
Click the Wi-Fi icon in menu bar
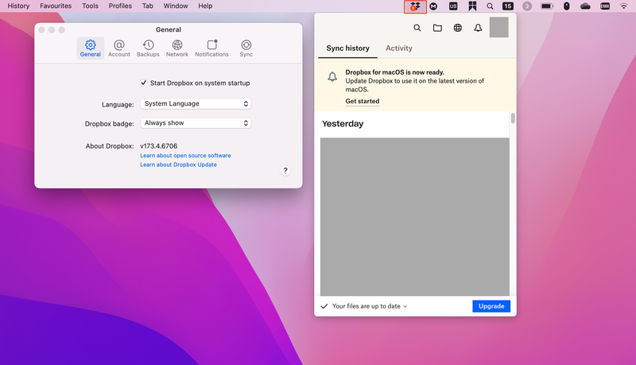point(624,6)
